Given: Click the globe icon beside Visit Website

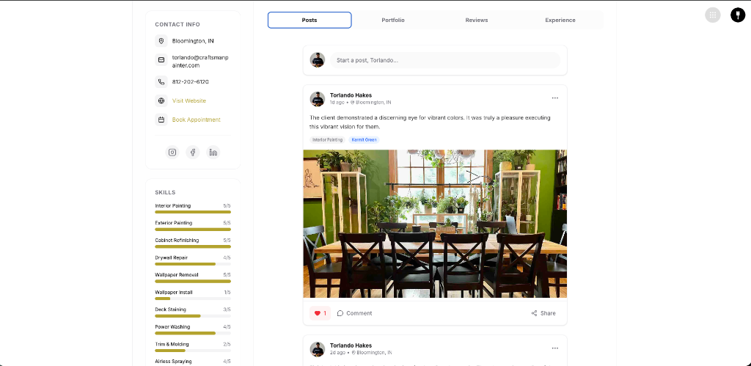Looking at the screenshot, I should click(161, 100).
